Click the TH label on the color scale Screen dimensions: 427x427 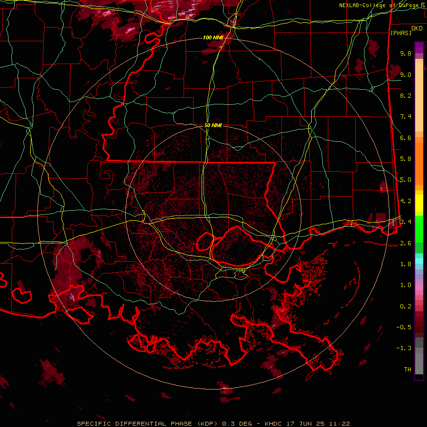click(x=408, y=370)
